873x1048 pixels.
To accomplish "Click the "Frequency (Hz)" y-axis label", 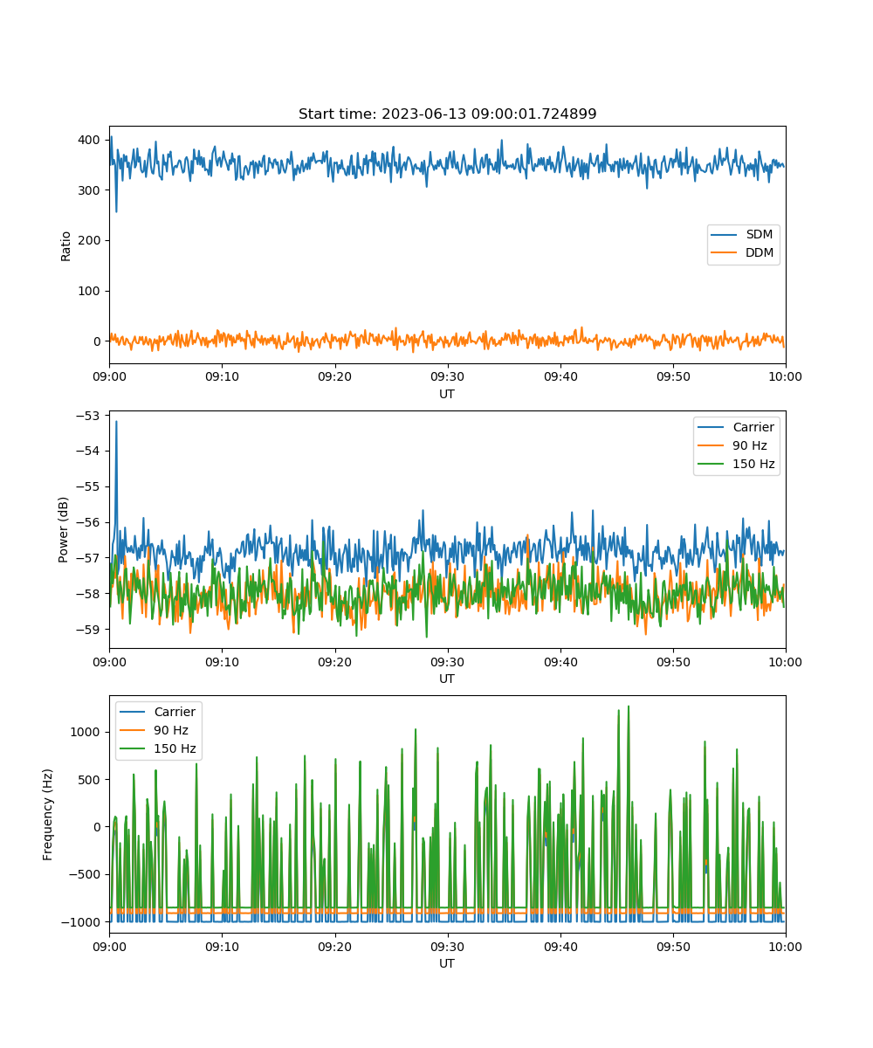I will [x=48, y=815].
